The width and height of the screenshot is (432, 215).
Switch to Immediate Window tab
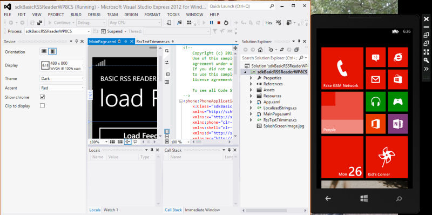click(202, 210)
